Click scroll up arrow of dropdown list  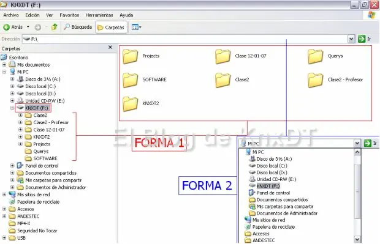(357, 152)
